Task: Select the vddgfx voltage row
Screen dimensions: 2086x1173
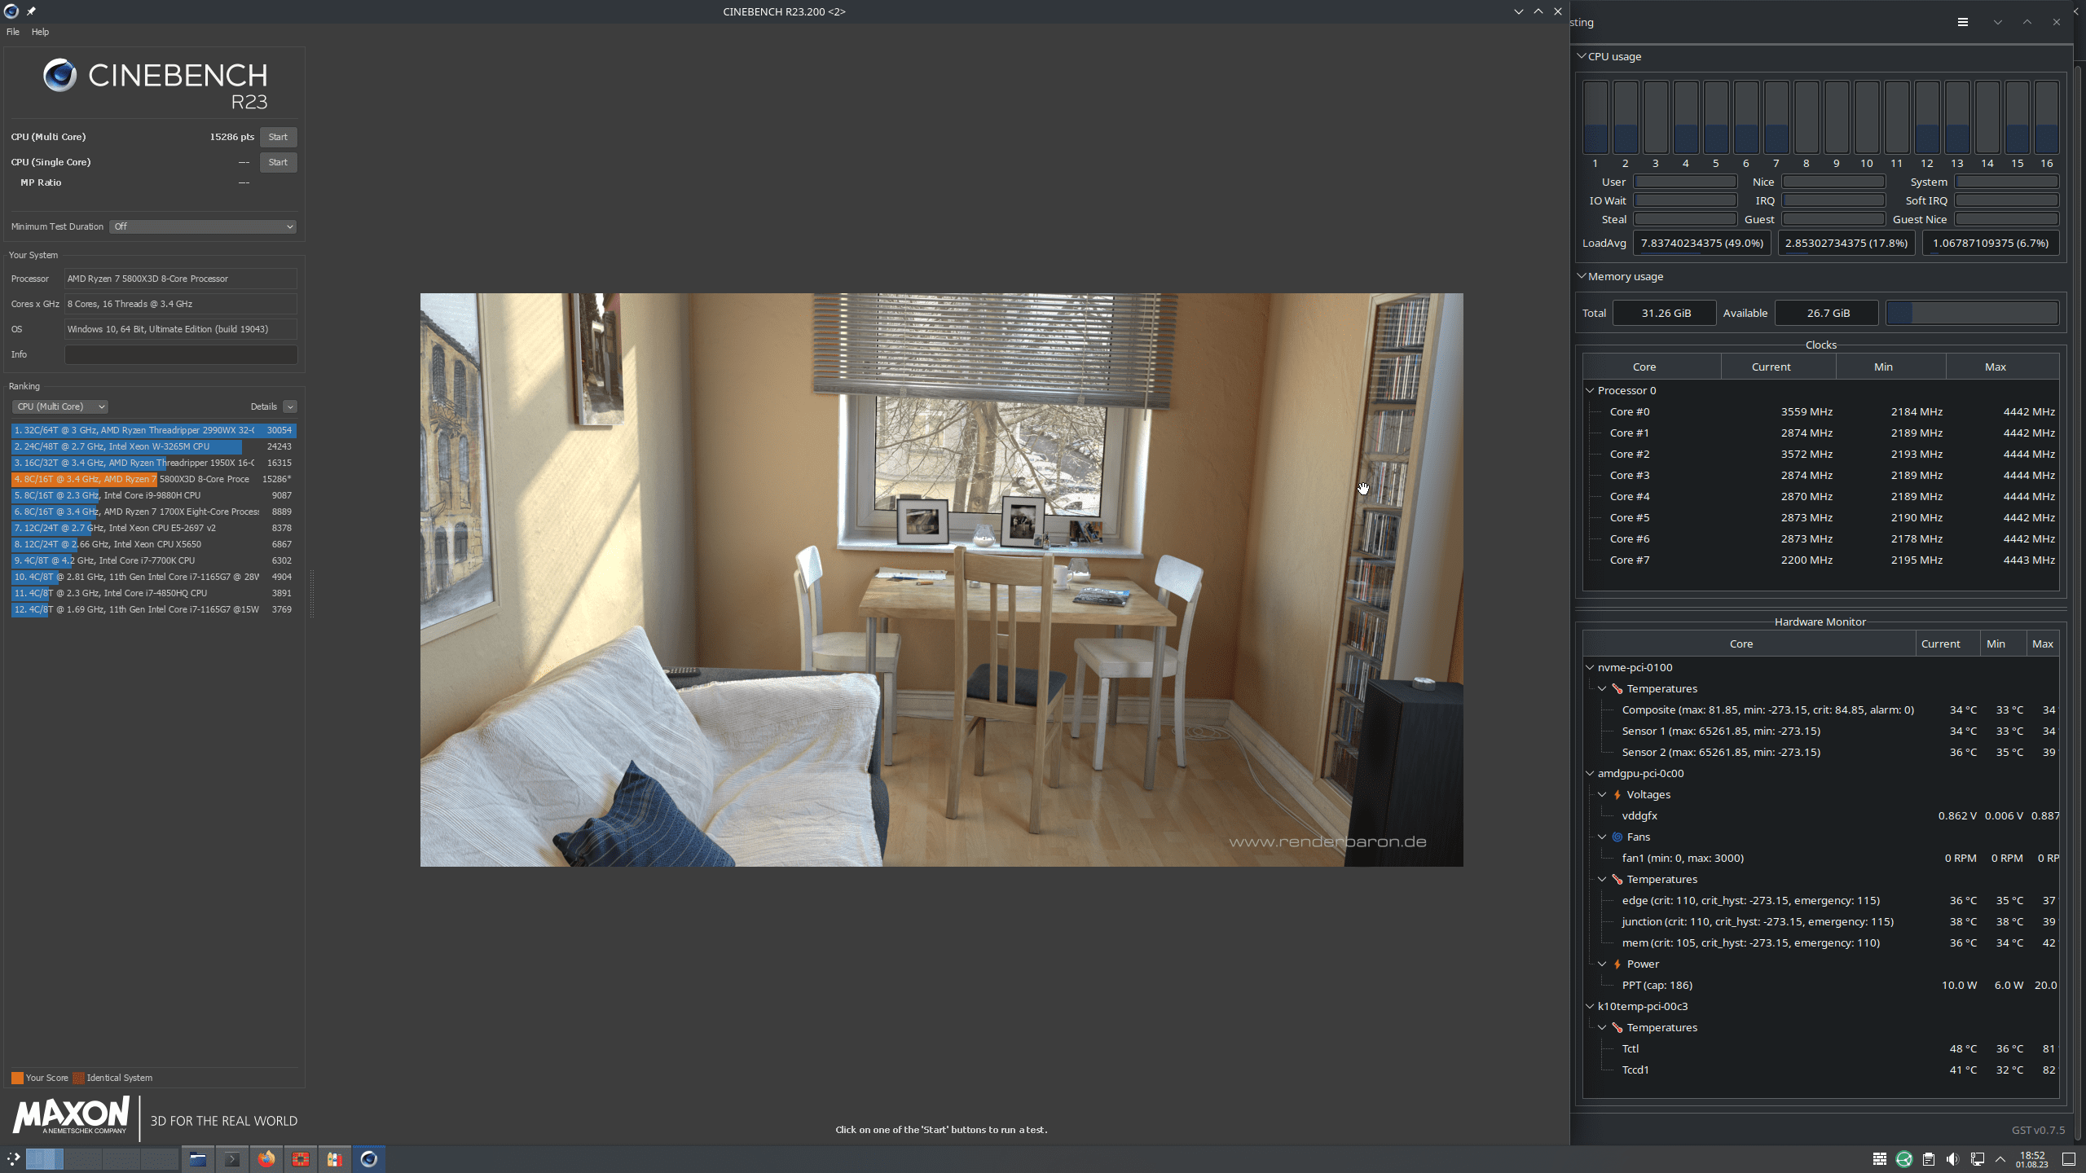Action: coord(1821,815)
